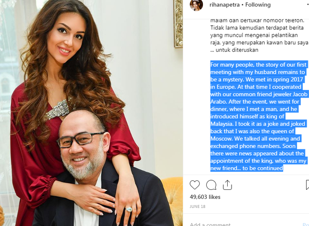Click the highlighted English caption paragraph
Image resolution: width=309 pixels, height=226 pixels.
pos(259,116)
